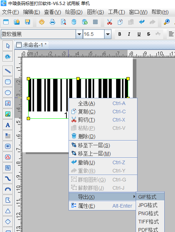This screenshot has width=175, height=232.
Task: Click the font name field 微软雅黑
Action: pyautogui.click(x=39, y=34)
